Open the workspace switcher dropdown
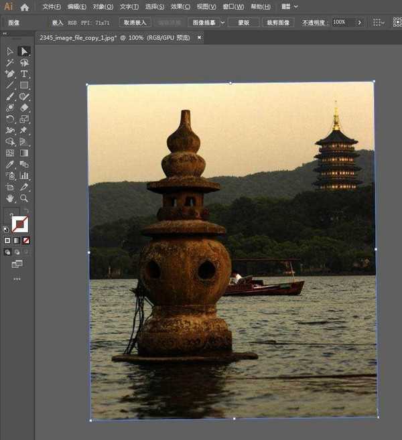 (287, 7)
